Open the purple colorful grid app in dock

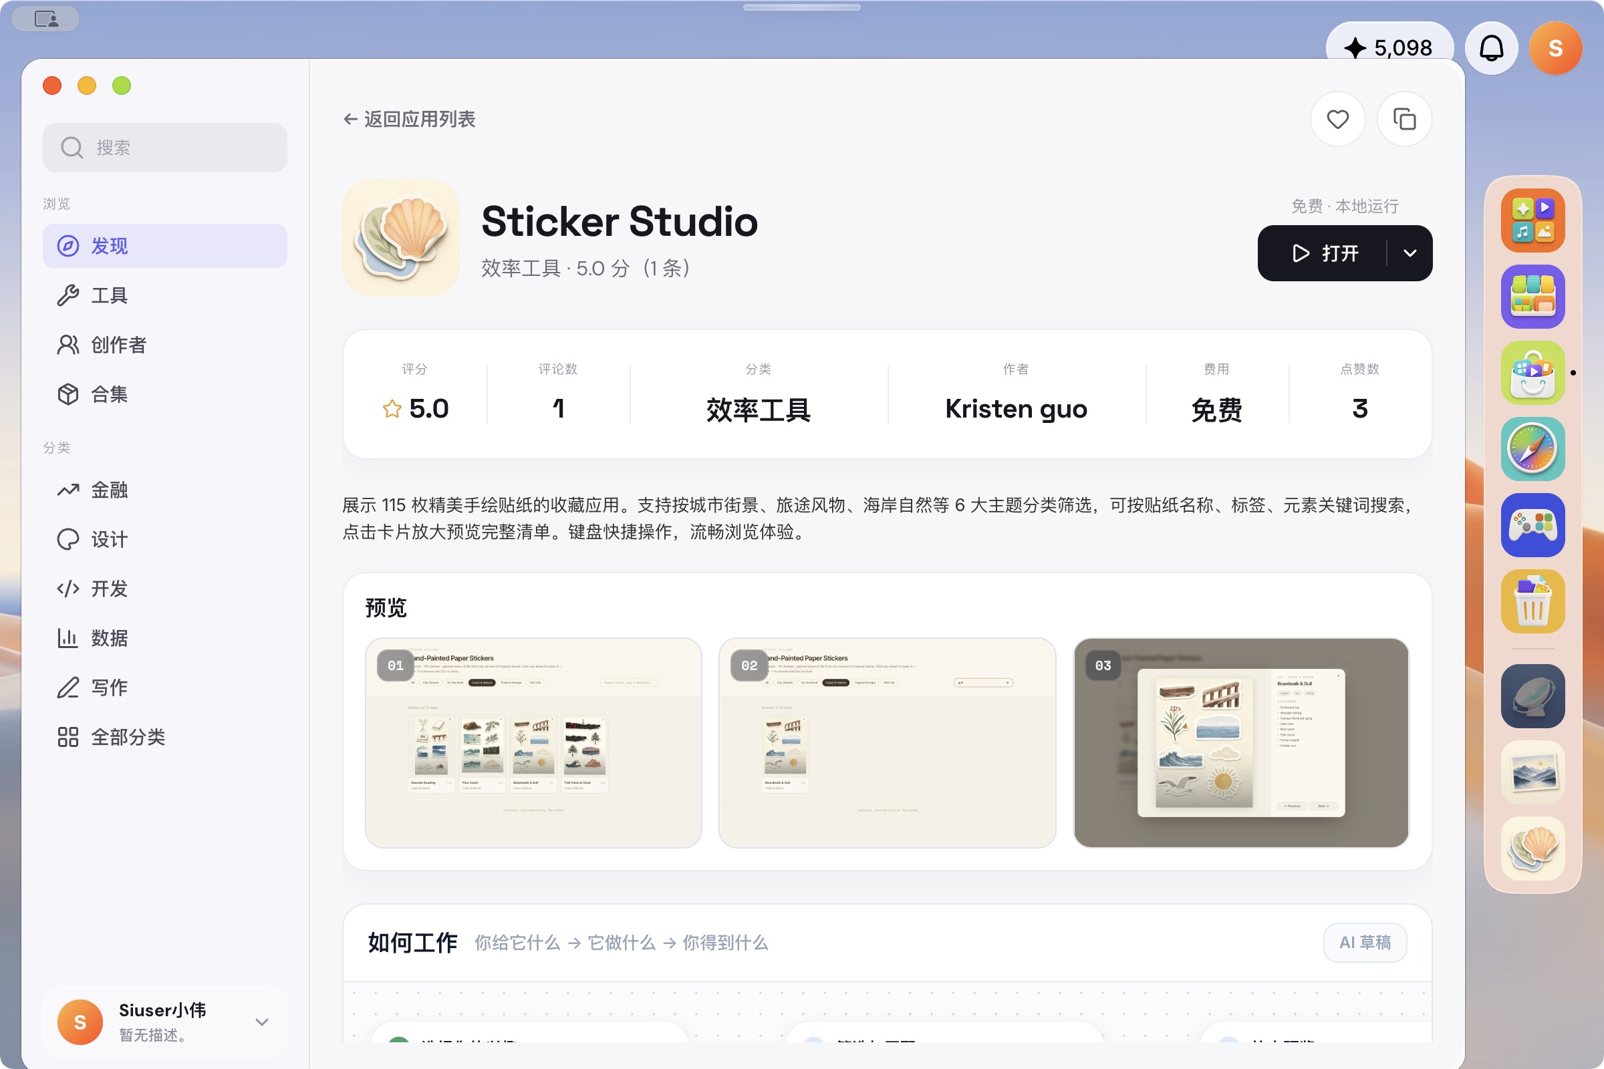point(1532,297)
